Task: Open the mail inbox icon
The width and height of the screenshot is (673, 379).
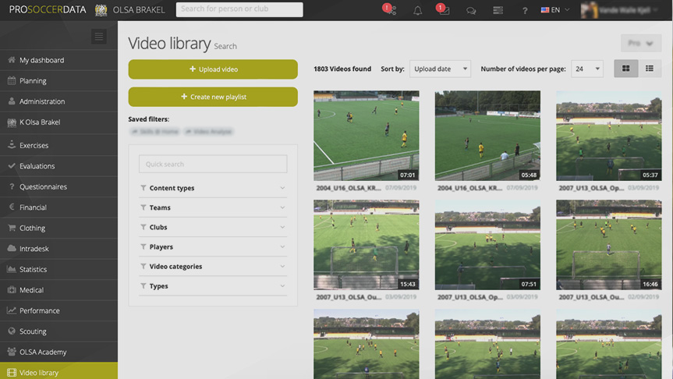Action: point(443,10)
